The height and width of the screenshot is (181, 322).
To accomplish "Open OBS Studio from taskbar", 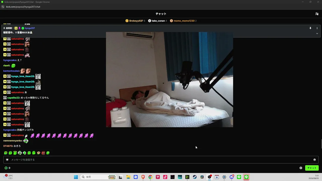I will (210, 177).
